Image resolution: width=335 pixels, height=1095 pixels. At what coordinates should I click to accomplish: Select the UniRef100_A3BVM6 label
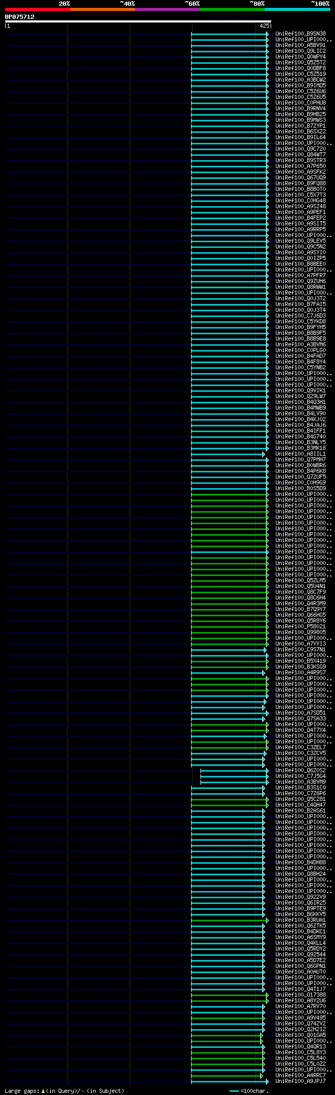[300, 345]
